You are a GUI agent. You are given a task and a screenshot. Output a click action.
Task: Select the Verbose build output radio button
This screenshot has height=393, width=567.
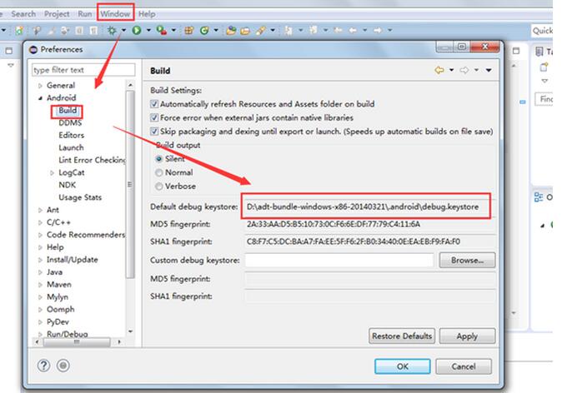pyautogui.click(x=158, y=187)
